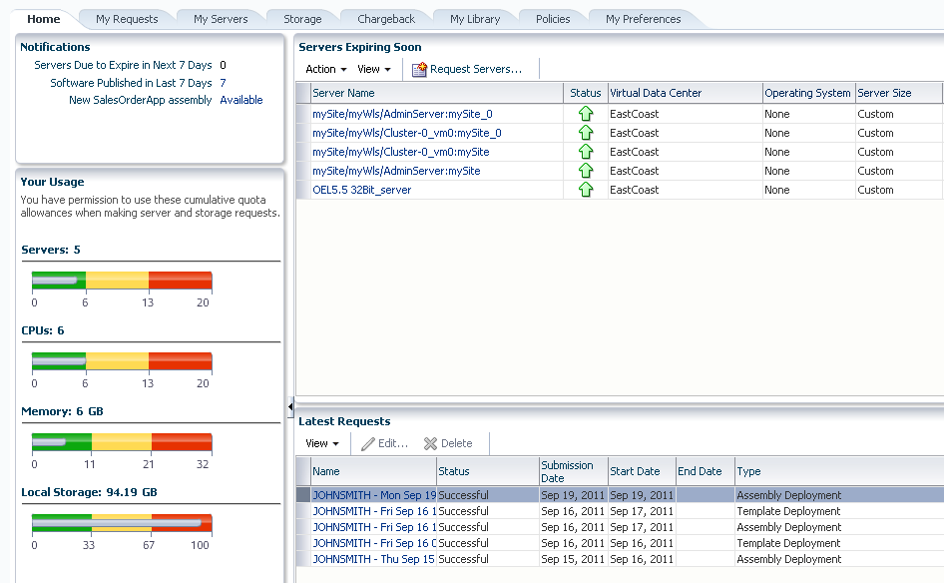Image resolution: width=944 pixels, height=583 pixels.
Task: Sort requests by Submission Date column
Action: tap(573, 471)
